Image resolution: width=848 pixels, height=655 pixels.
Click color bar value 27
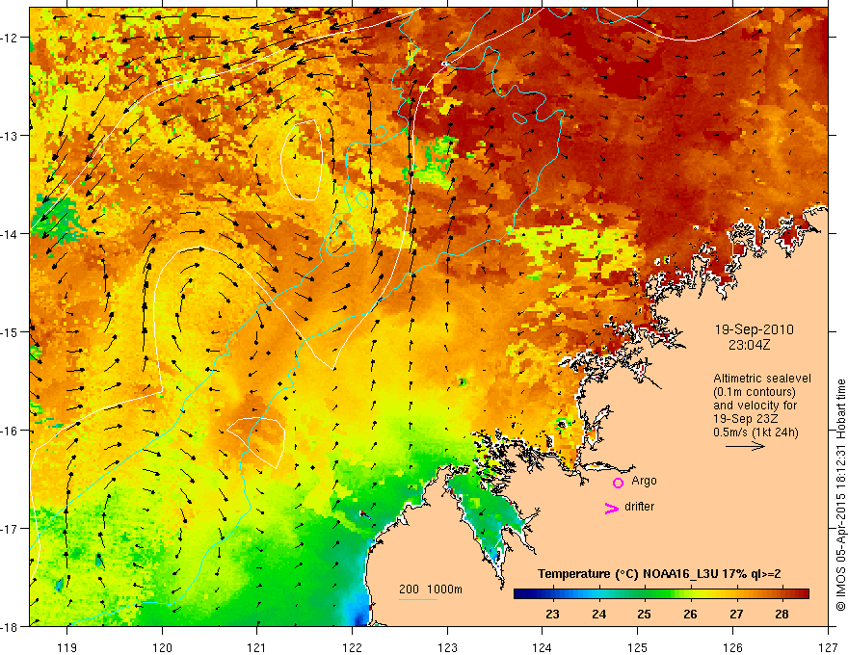[x=736, y=614]
